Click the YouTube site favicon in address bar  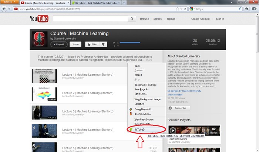click(x=16, y=9)
